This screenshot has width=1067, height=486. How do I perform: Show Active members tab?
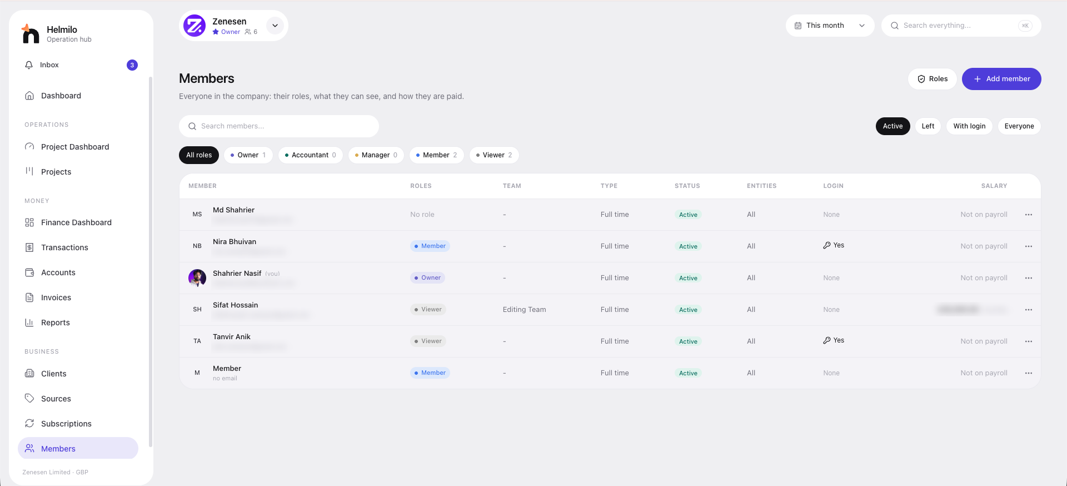(x=893, y=126)
